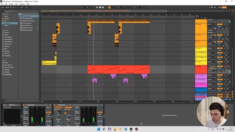Open the MIDI Effects category
Viewport: 235px width, 132px height.
[8, 42]
